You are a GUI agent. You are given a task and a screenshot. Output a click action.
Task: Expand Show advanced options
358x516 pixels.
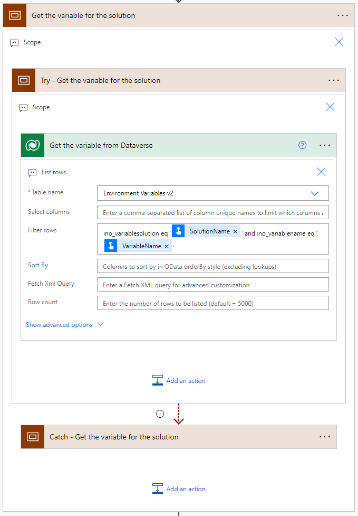[x=64, y=325]
